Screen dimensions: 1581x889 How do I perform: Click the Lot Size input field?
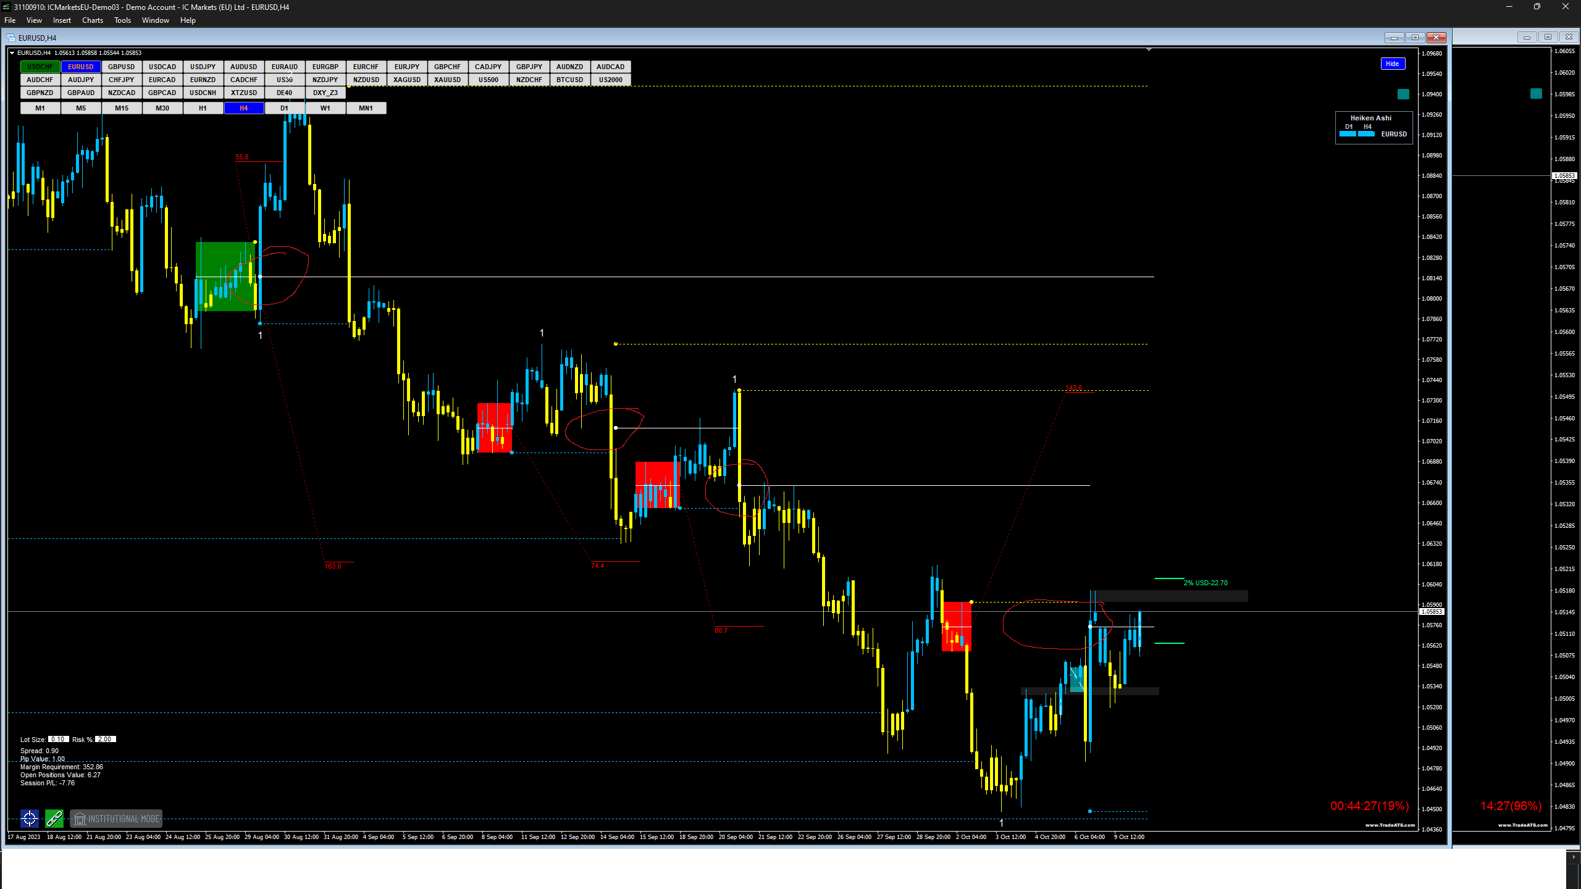click(x=58, y=739)
